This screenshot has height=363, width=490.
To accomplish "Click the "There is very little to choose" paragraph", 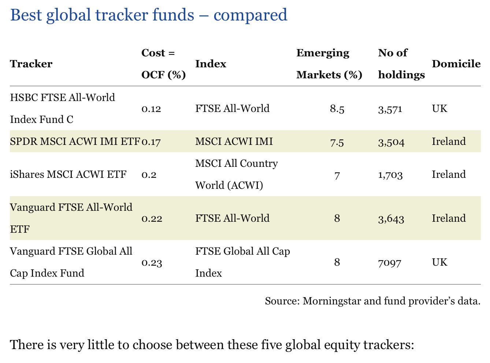I will click(212, 345).
